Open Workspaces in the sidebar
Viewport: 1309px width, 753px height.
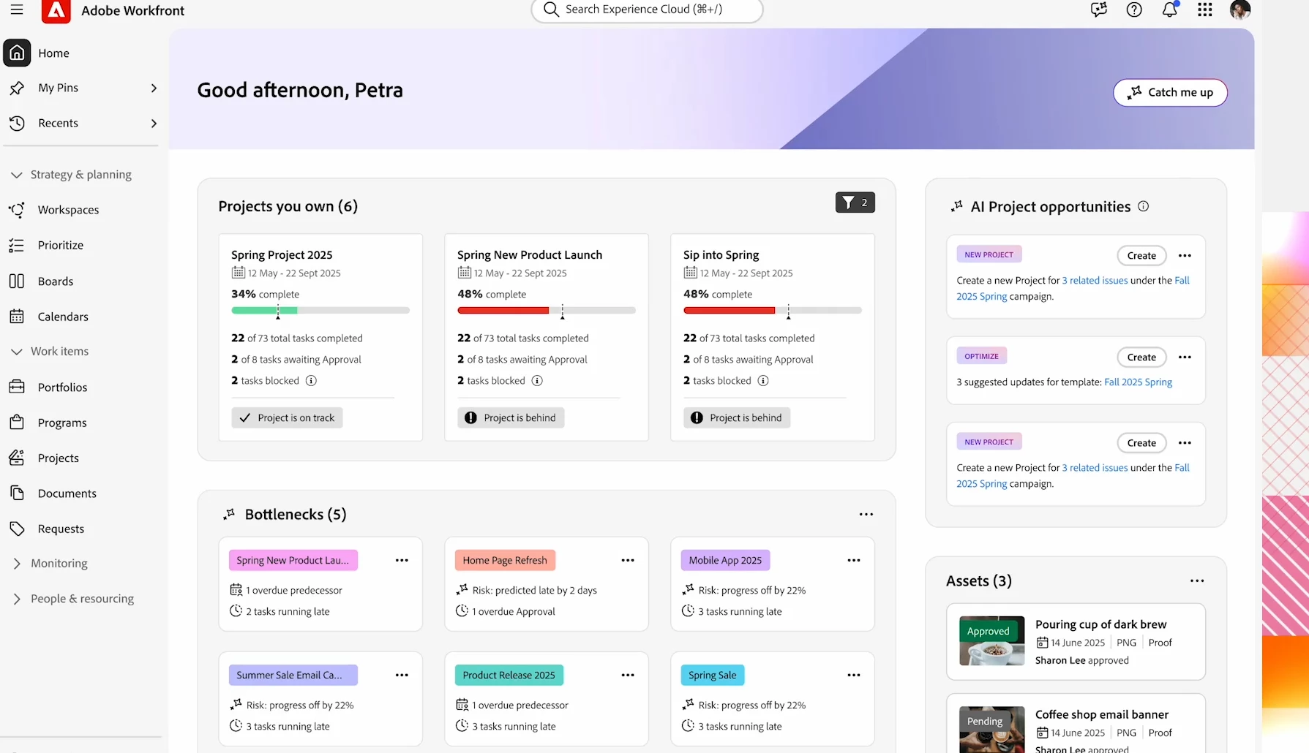[x=68, y=210]
